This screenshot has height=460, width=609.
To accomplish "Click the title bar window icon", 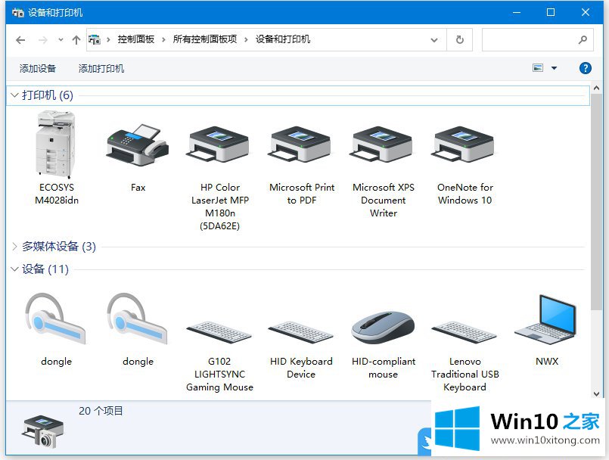I will pyautogui.click(x=18, y=13).
